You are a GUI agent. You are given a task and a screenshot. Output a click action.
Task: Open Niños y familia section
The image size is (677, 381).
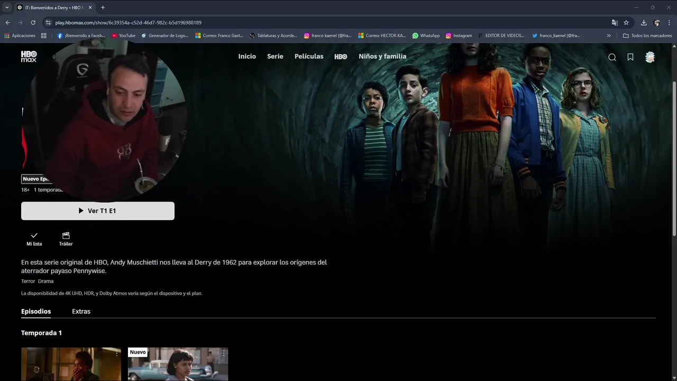click(382, 56)
